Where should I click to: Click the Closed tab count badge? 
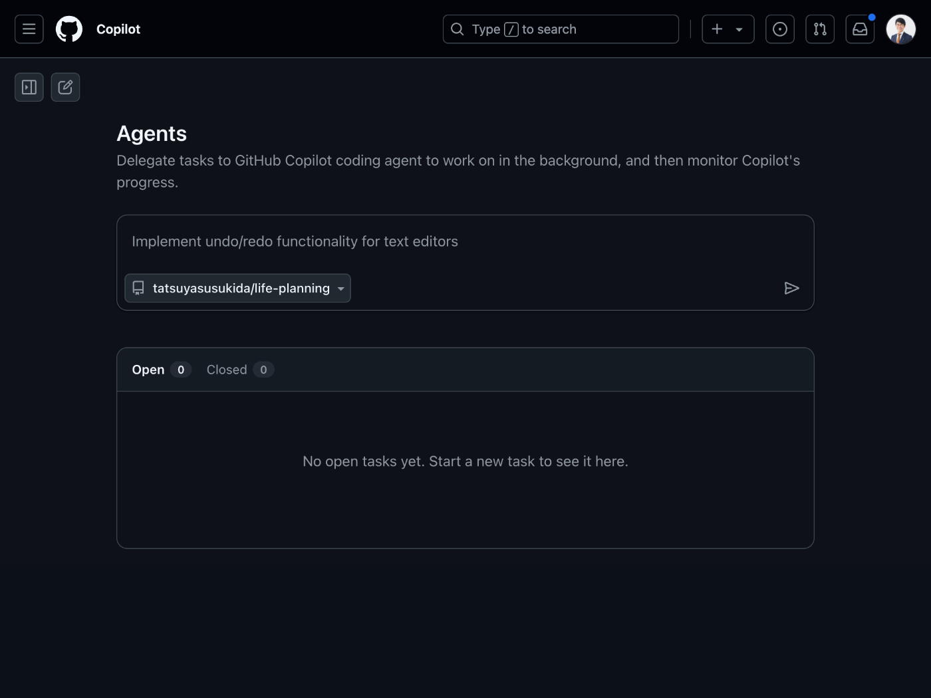(263, 370)
